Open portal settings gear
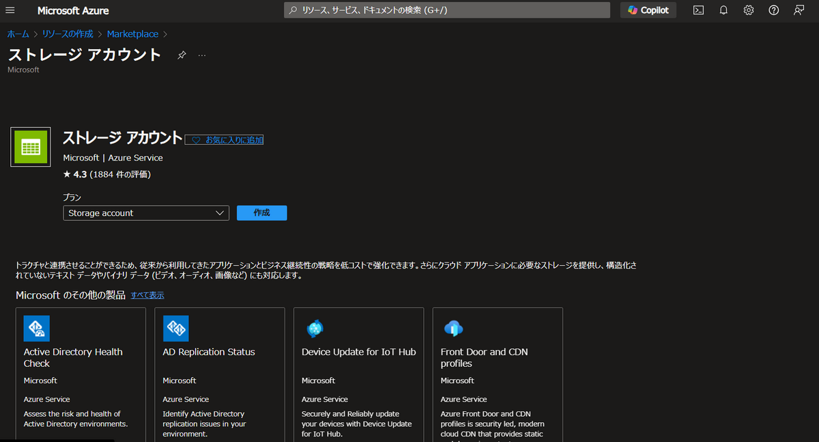This screenshot has height=442, width=819. (749, 10)
